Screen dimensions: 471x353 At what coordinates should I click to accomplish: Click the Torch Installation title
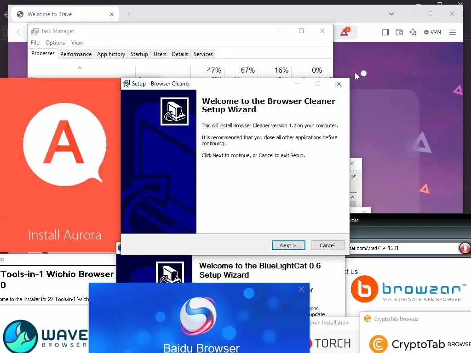coord(329,323)
